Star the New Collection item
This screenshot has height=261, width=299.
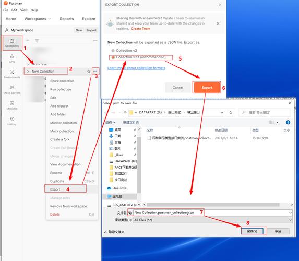pyautogui.click(x=89, y=72)
